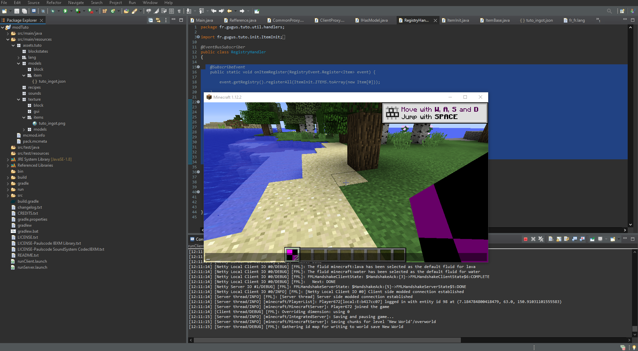This screenshot has height=351, width=638.
Task: Click the Collapse All icon in Package Explorer
Action: point(151,20)
